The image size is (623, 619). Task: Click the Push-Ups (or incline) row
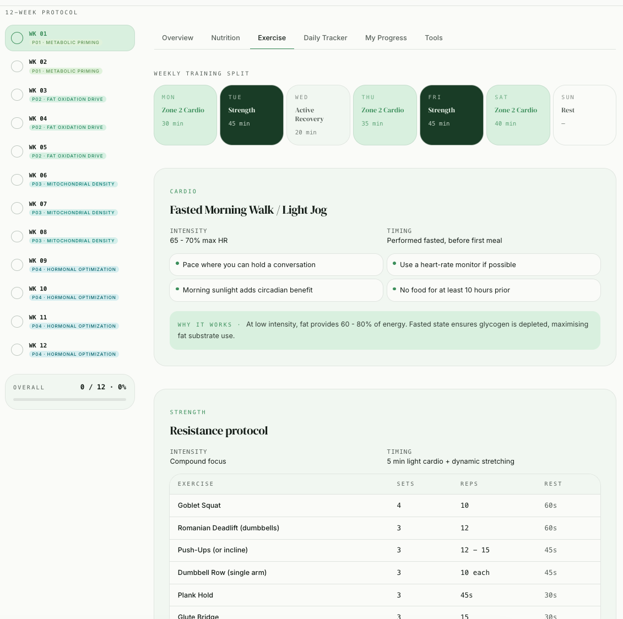coord(385,550)
